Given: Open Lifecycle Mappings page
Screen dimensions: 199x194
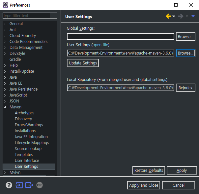Looking at the screenshot, I should 32,143.
